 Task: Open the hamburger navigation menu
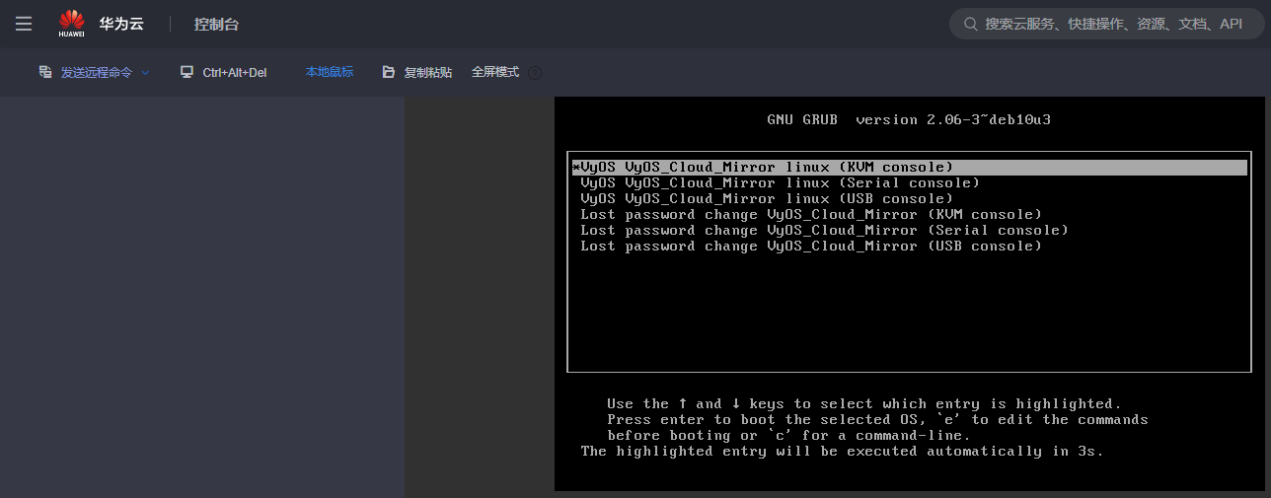pyautogui.click(x=24, y=24)
